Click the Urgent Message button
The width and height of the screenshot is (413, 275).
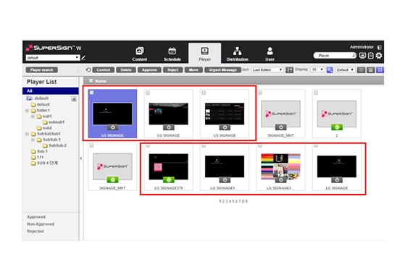(x=222, y=69)
